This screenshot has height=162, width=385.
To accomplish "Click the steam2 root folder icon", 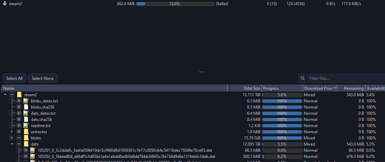I will [x=20, y=95].
